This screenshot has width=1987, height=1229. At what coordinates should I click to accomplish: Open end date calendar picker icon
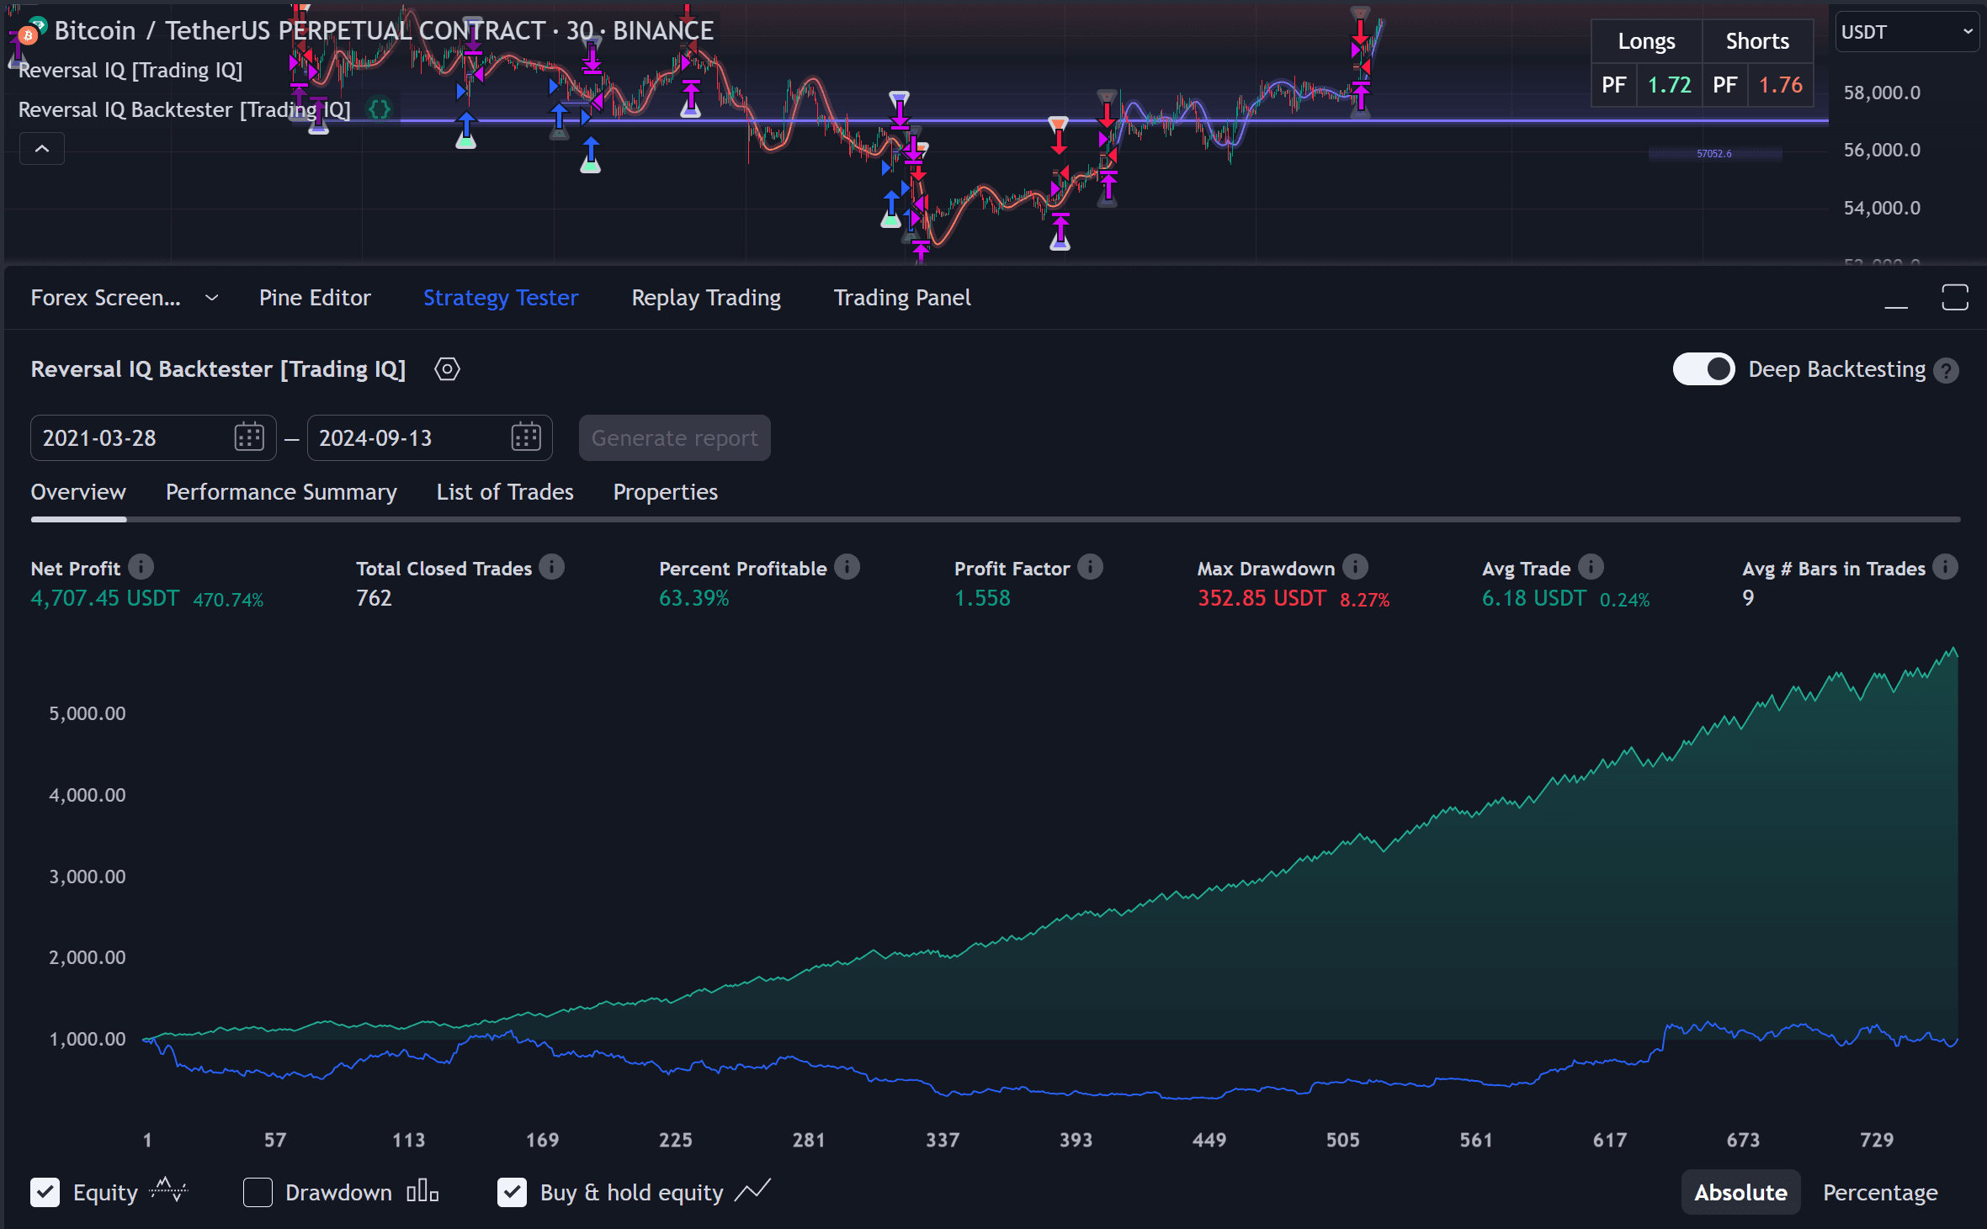pos(526,437)
